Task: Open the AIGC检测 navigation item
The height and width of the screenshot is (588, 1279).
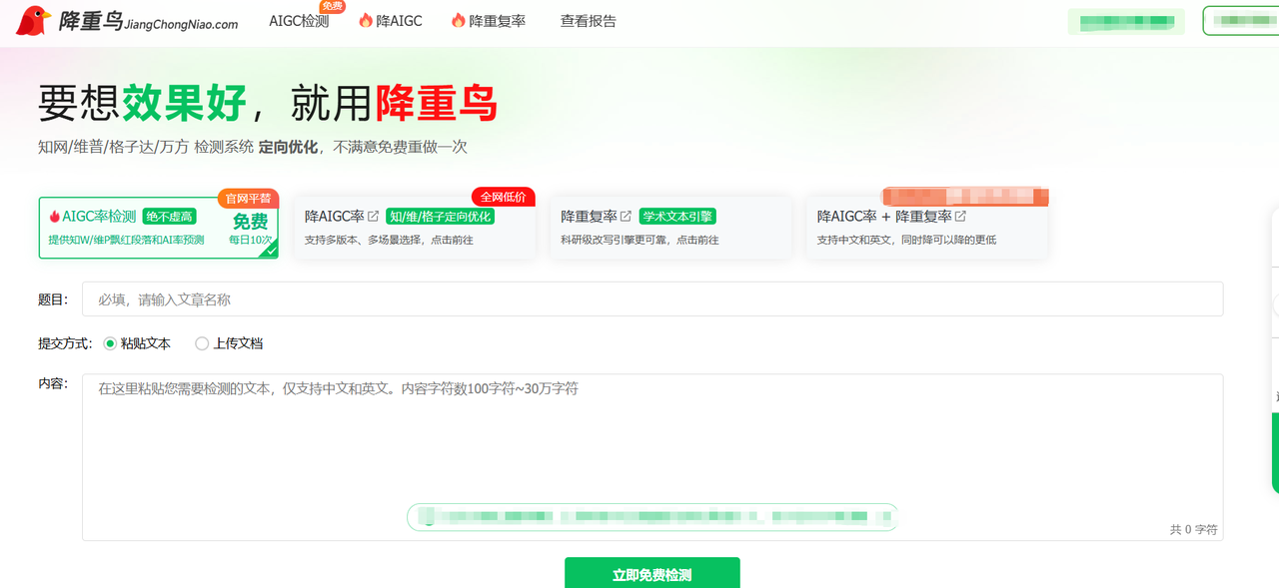Action: [x=299, y=21]
